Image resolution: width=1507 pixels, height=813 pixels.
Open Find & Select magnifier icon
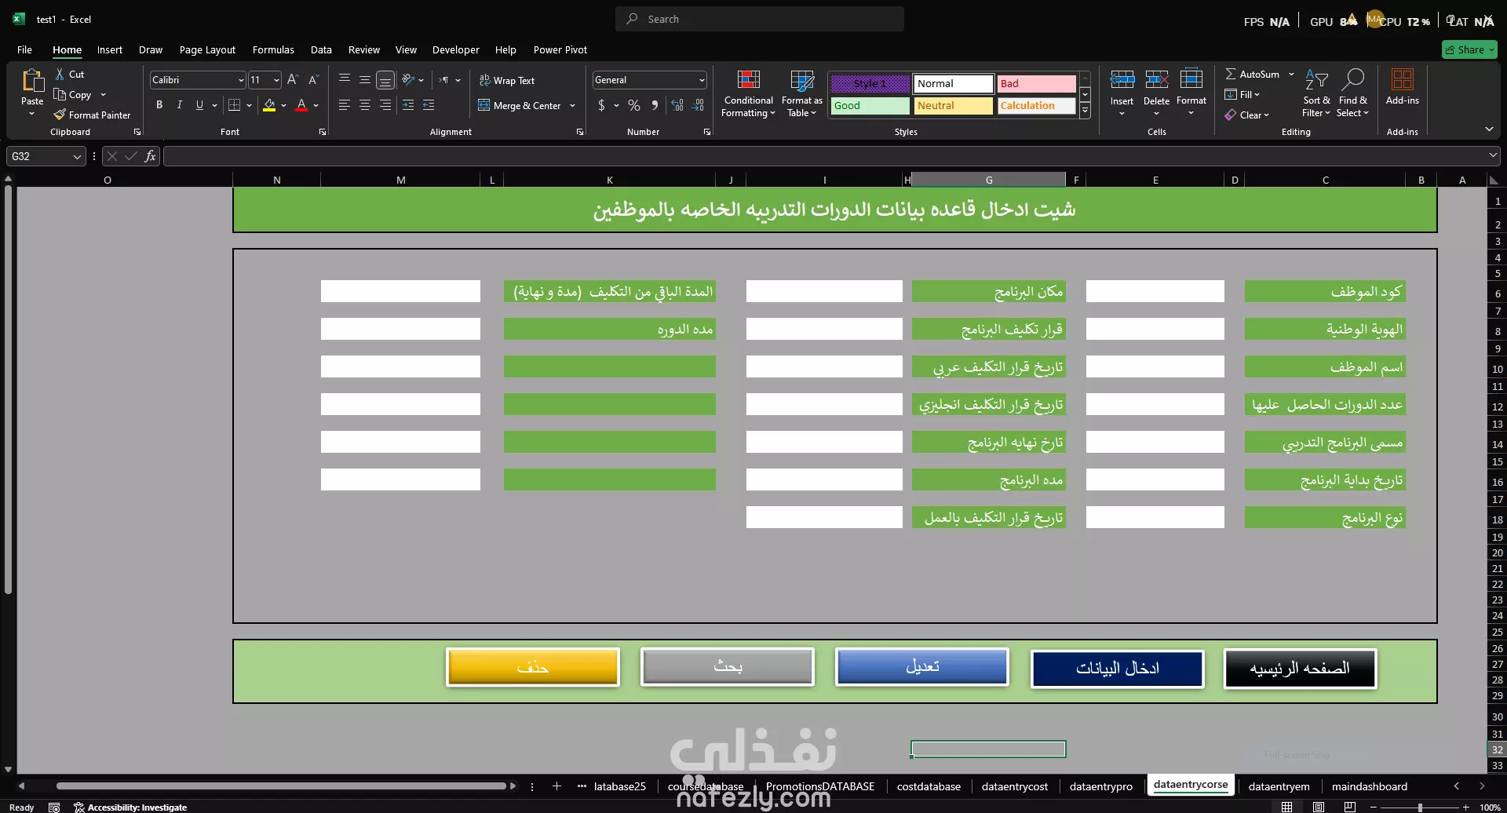(1352, 79)
